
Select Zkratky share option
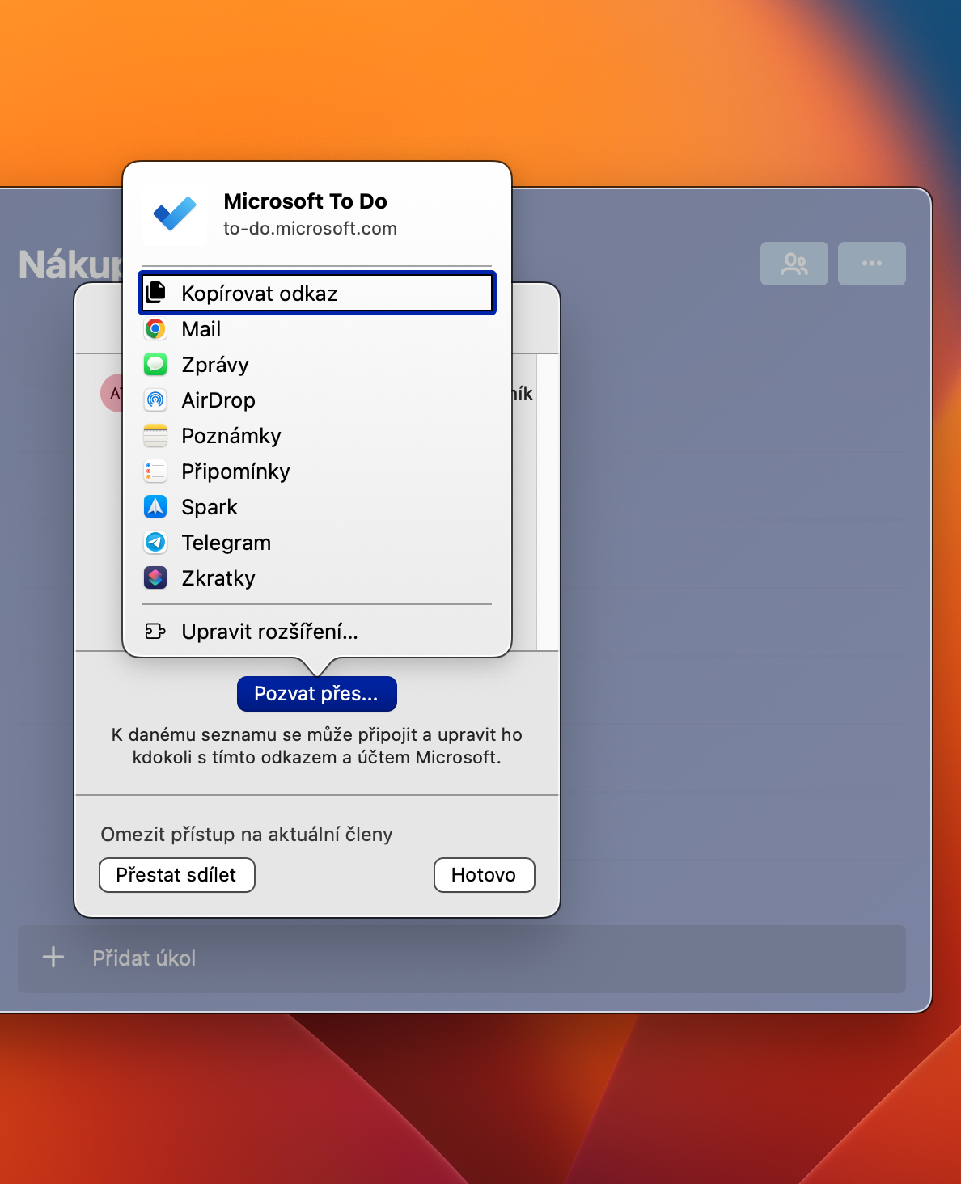tap(317, 578)
